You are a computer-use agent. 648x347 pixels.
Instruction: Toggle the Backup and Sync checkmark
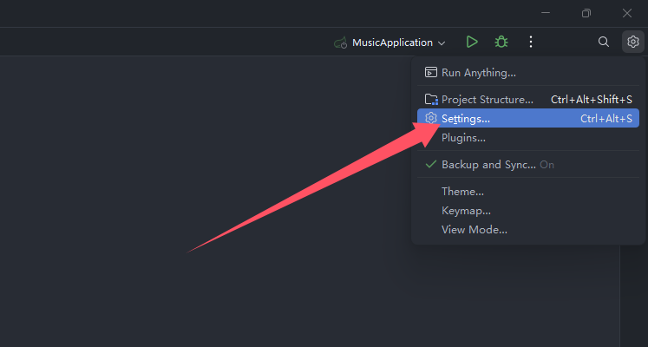tap(430, 165)
